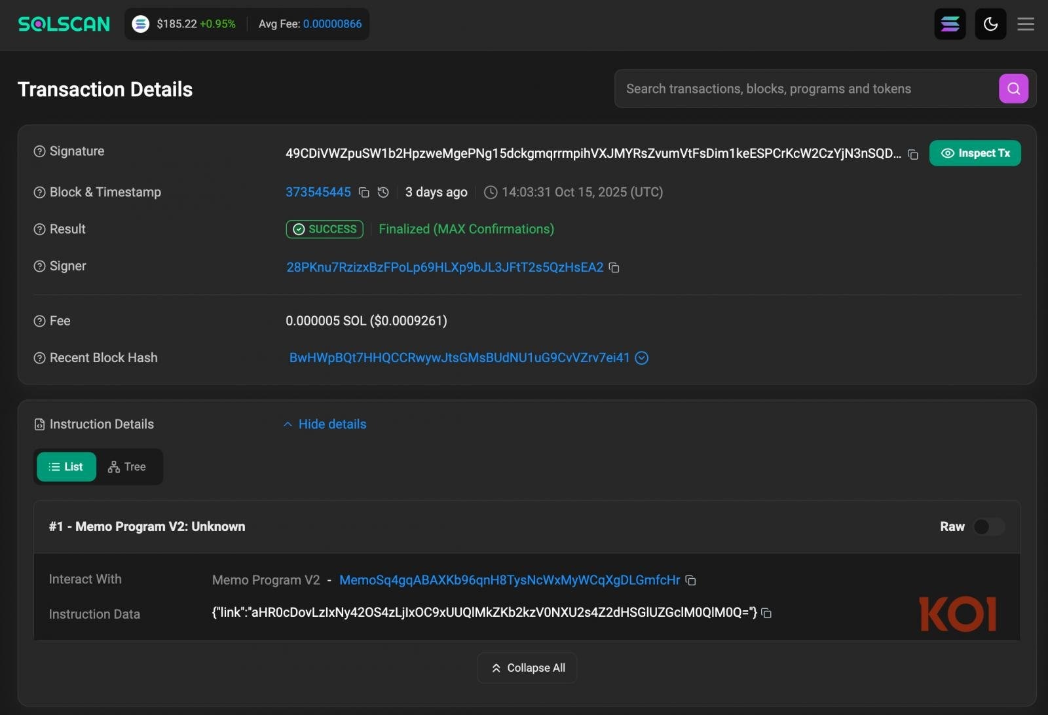The image size is (1048, 715).
Task: Enable the Raw instruction toggle
Action: click(988, 527)
